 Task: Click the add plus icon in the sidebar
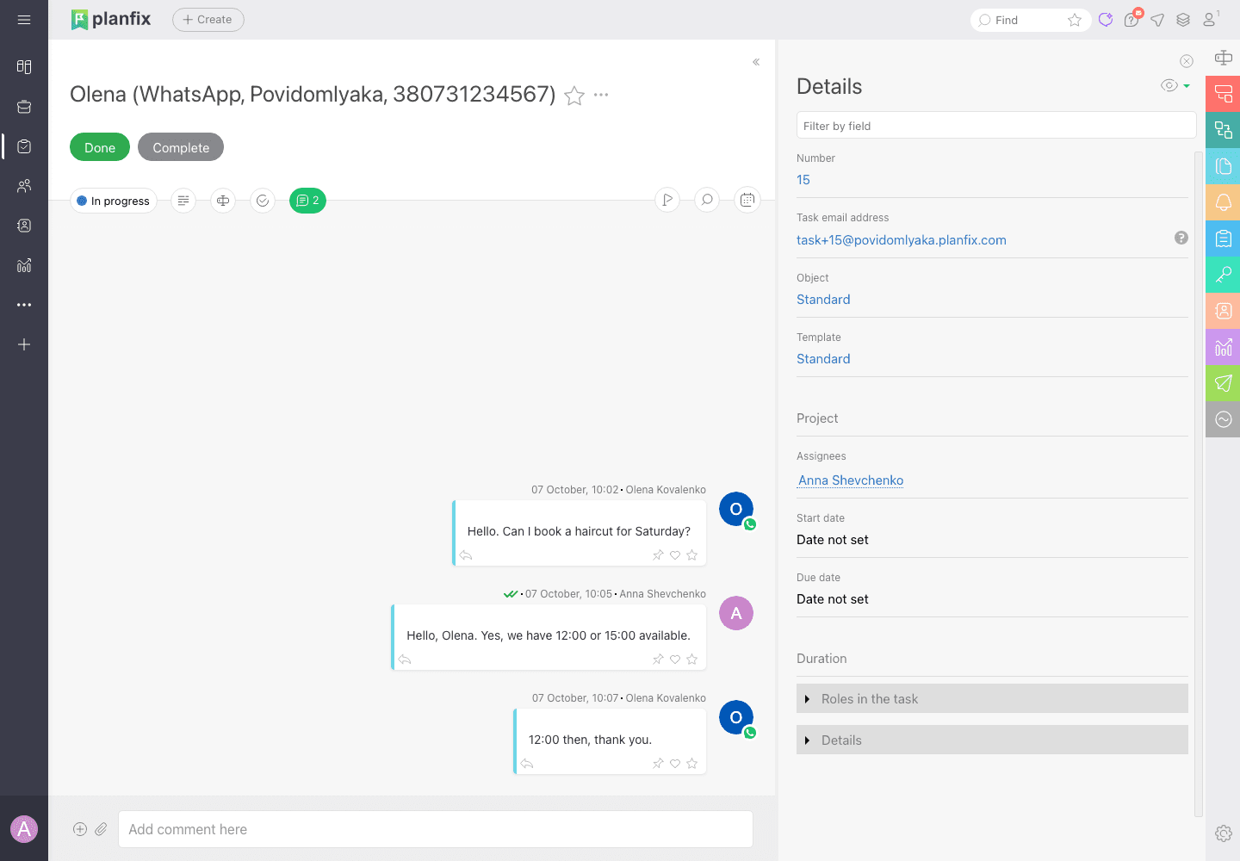(24, 344)
